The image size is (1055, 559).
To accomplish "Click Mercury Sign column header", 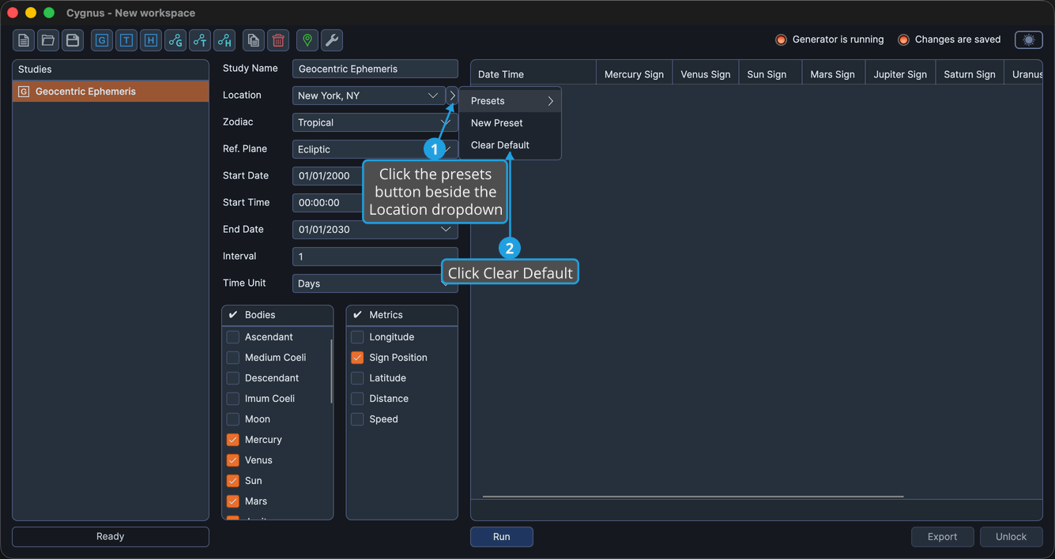I will pos(634,74).
